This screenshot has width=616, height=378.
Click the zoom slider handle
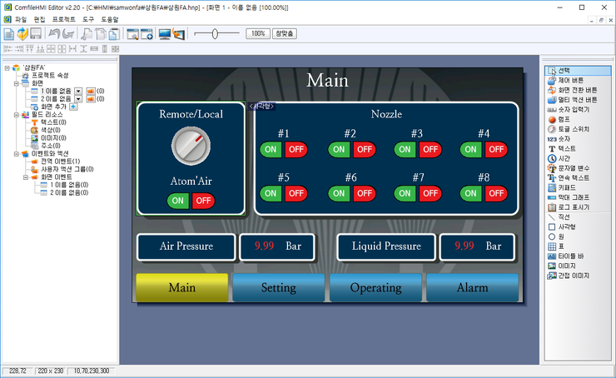[x=215, y=34]
